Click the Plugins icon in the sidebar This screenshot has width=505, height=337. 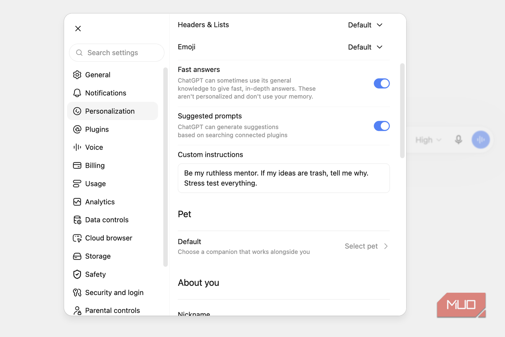77,129
